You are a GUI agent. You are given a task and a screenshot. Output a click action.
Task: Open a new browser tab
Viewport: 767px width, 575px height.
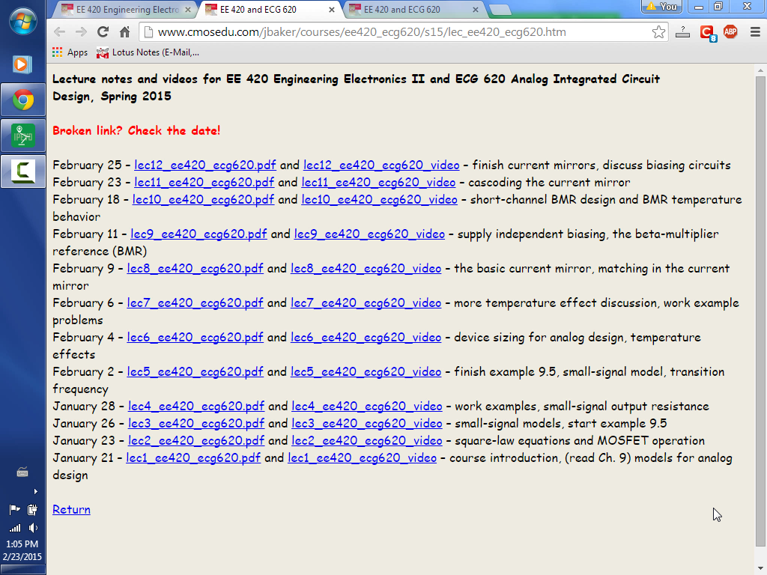[500, 10]
